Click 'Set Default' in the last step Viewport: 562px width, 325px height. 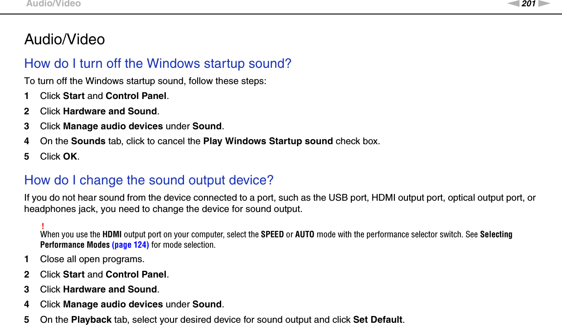378,320
